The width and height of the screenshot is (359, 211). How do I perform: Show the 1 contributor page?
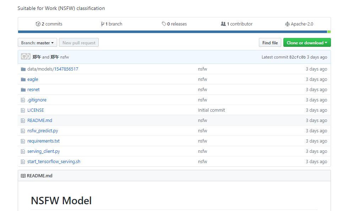pos(236,24)
